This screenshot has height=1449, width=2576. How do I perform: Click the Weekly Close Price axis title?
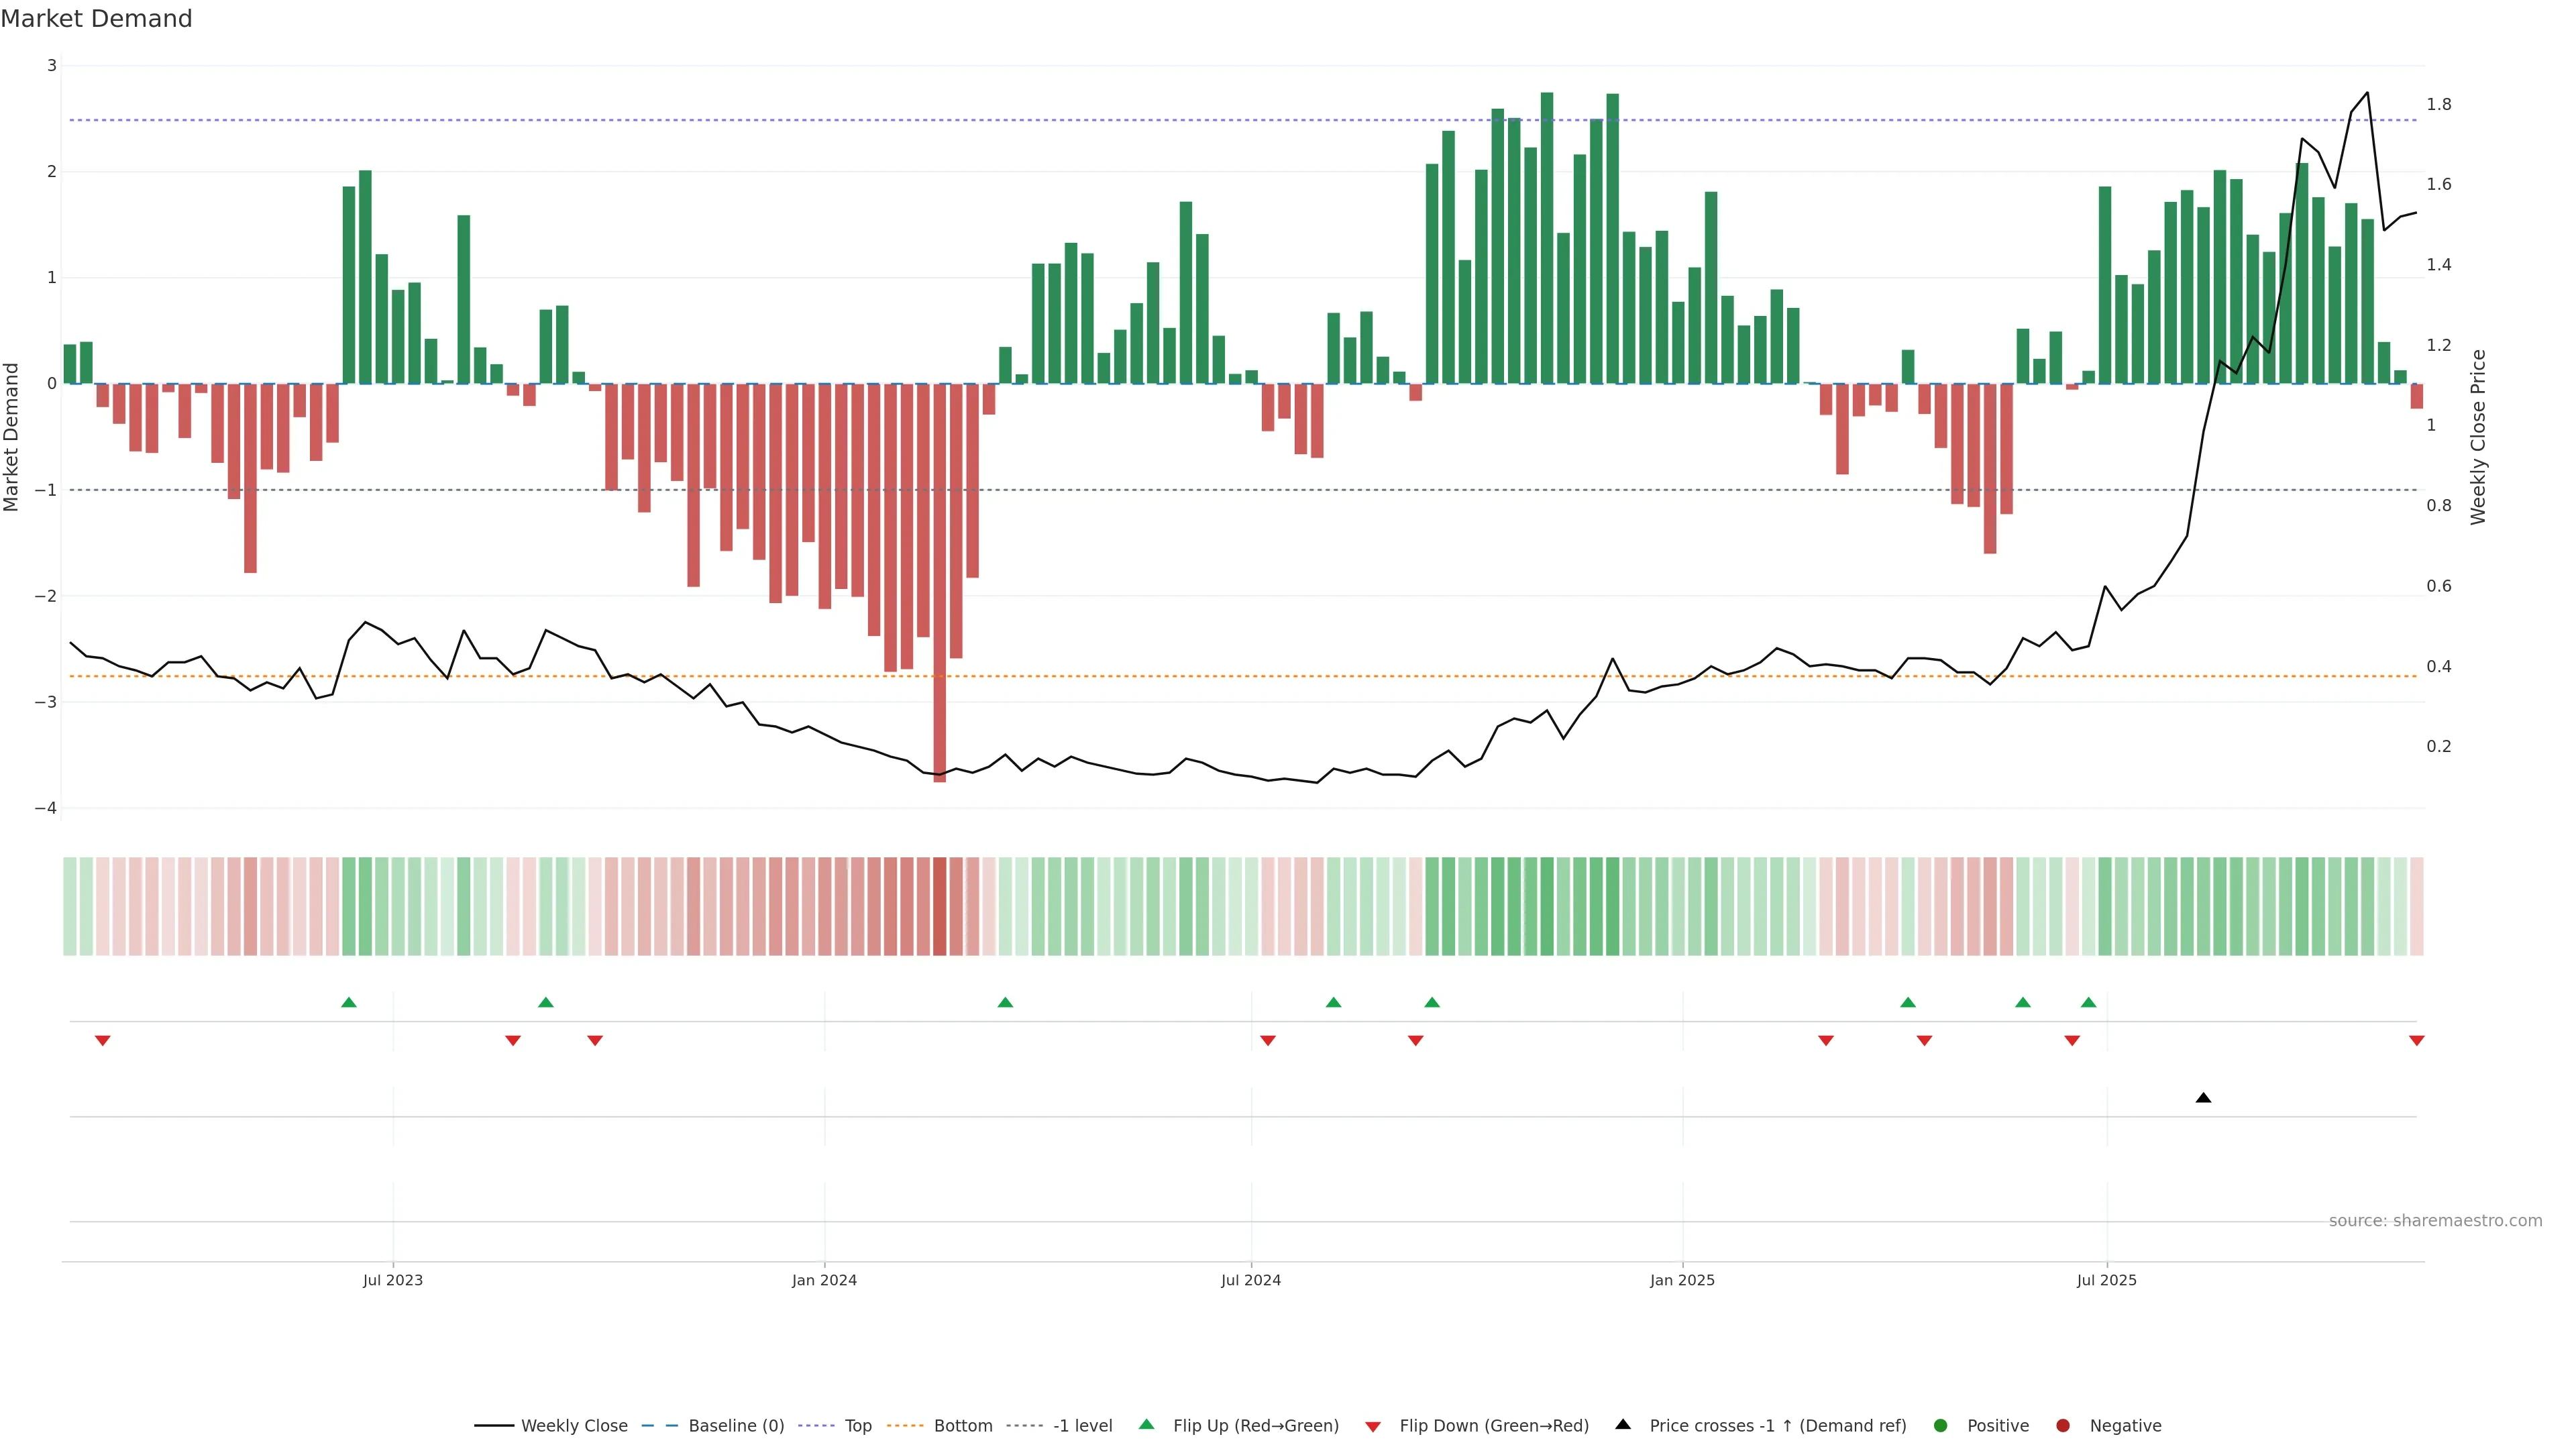[x=2477, y=437]
